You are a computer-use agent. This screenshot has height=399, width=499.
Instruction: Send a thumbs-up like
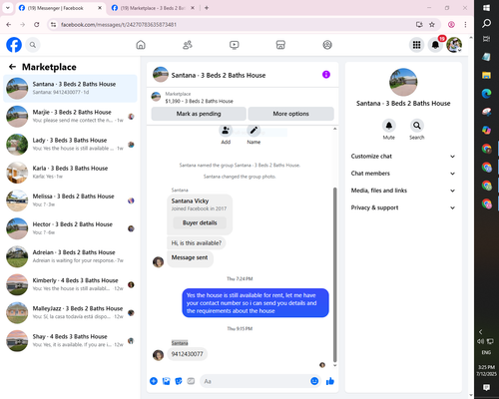[x=330, y=381]
